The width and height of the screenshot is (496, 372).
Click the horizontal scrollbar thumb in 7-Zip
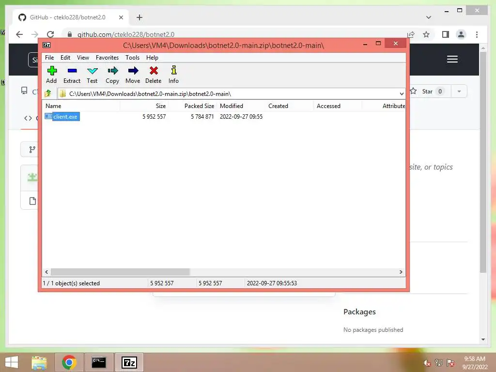120,272
